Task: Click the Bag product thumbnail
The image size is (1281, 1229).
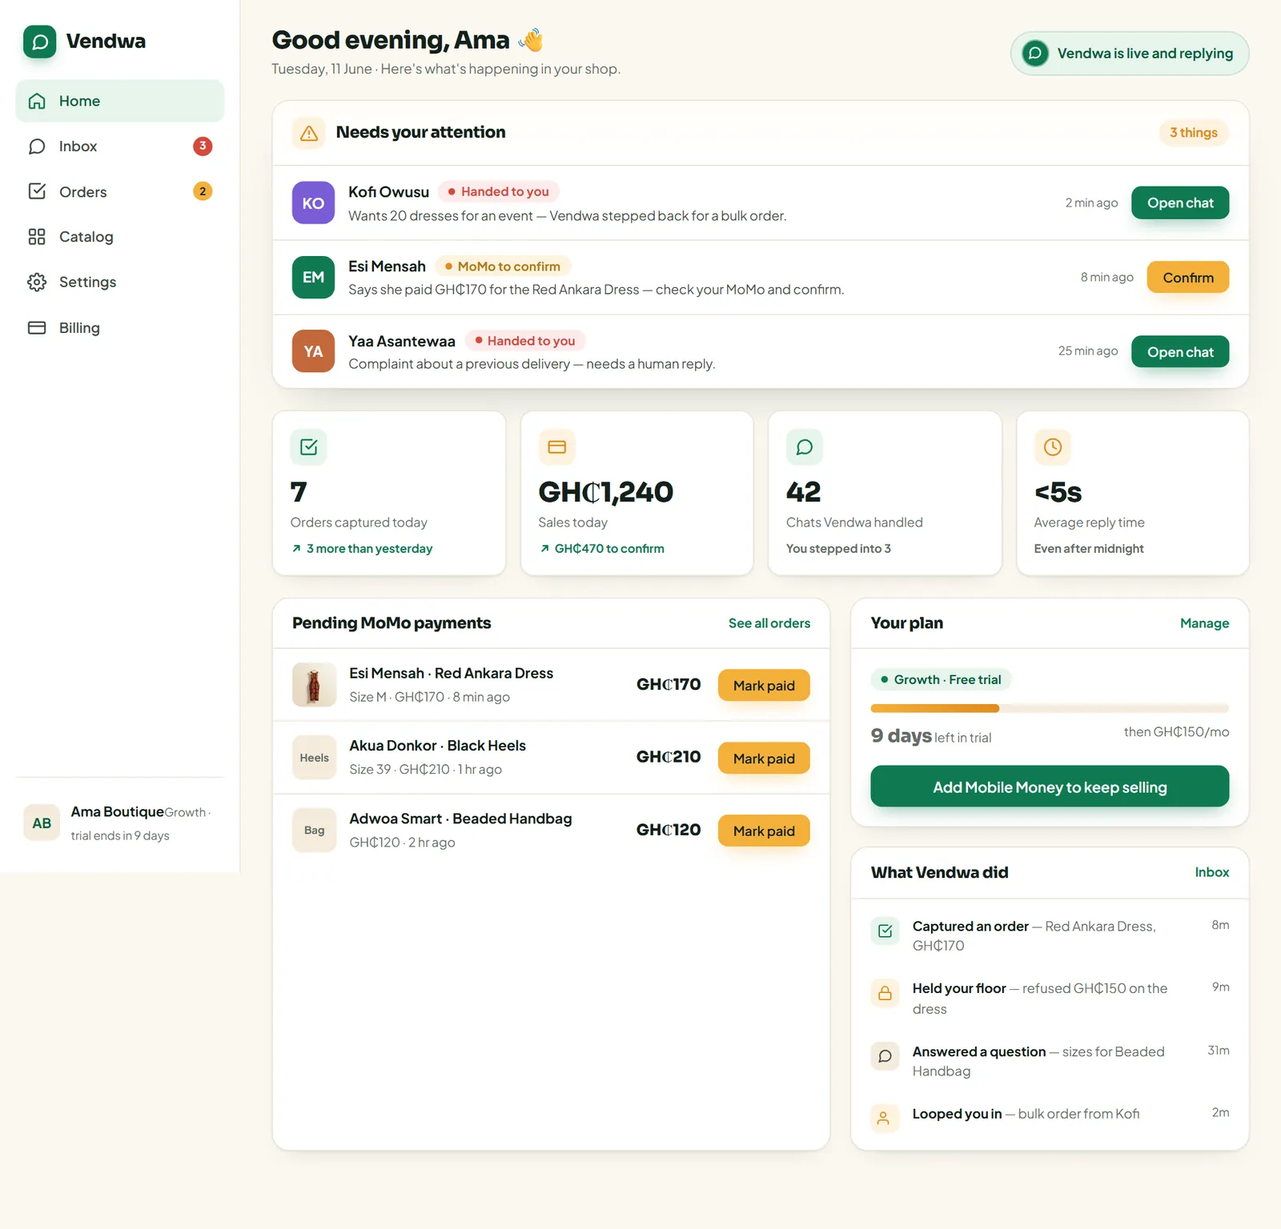Action: 314,831
